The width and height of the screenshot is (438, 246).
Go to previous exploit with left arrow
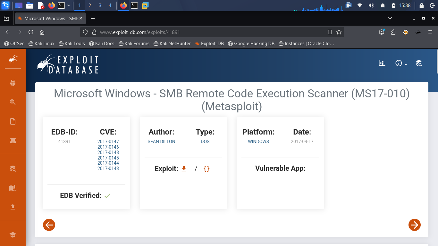[49, 225]
